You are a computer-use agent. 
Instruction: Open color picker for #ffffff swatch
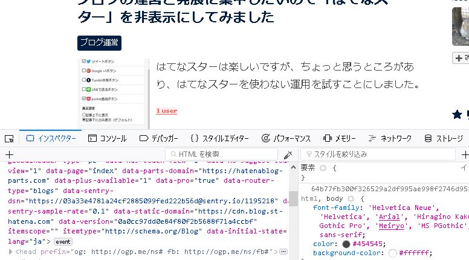click(393, 253)
